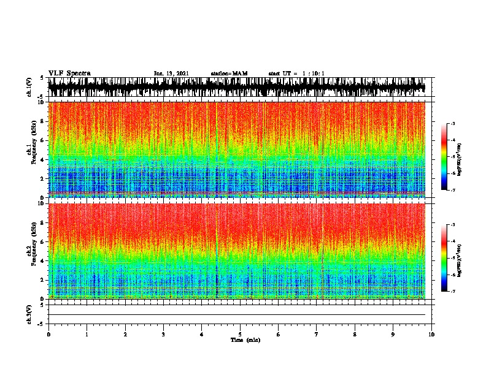Screen dimensions: 486x375
Task: Click time axis tick label 3
Action: [x=163, y=335]
